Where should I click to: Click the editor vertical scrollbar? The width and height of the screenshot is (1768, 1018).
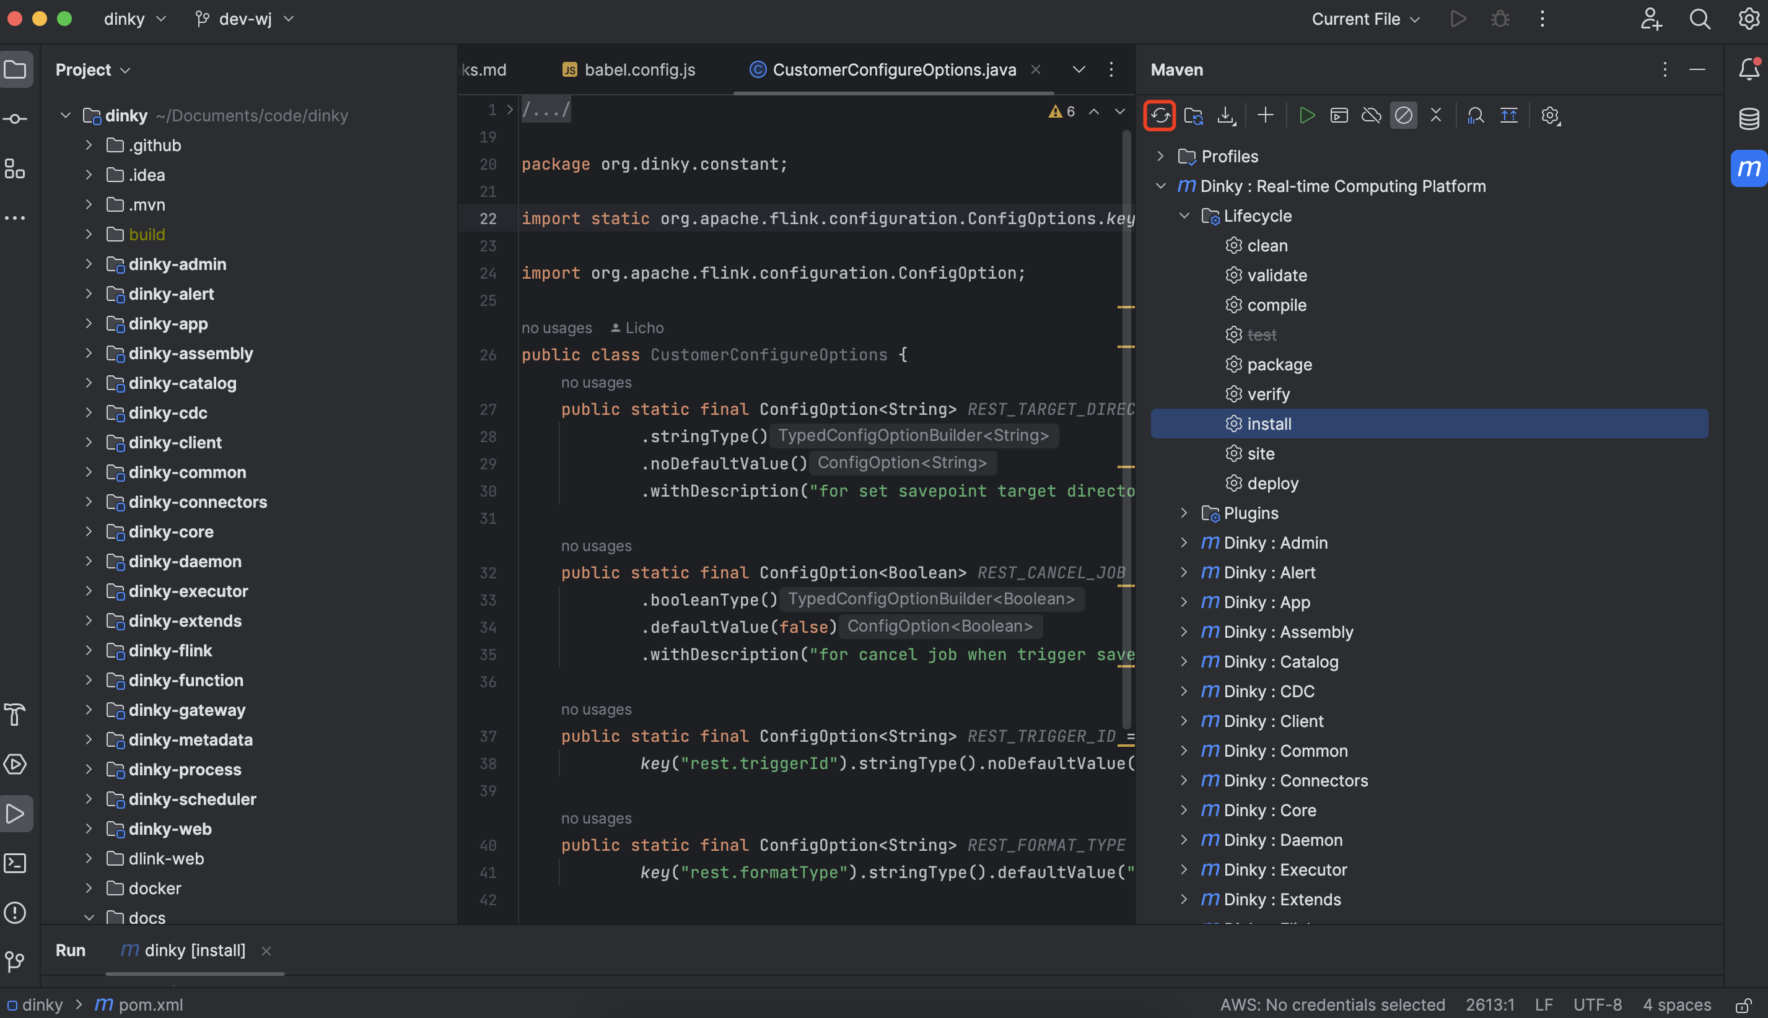click(x=1126, y=419)
